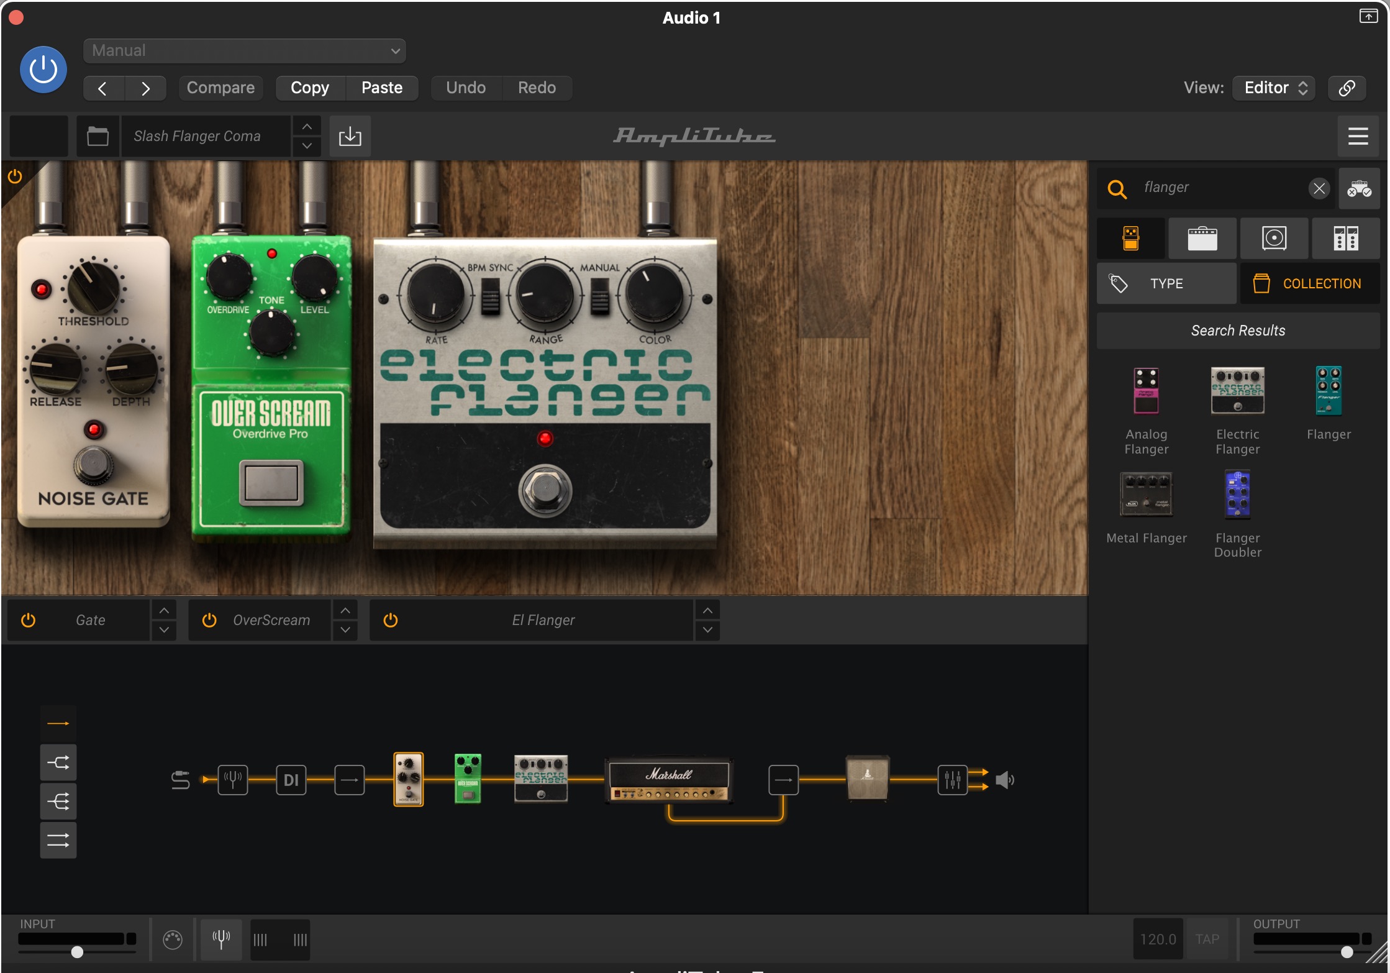Select the stomp pedal gear category
Image resolution: width=1390 pixels, height=973 pixels.
pyautogui.click(x=1130, y=239)
